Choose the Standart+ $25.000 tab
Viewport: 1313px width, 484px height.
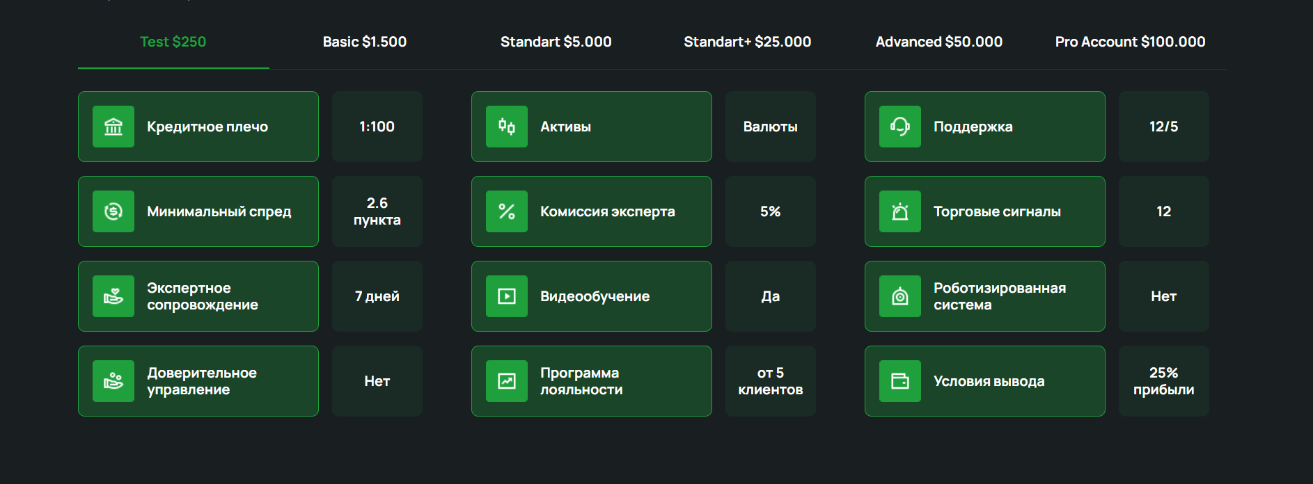pos(748,42)
